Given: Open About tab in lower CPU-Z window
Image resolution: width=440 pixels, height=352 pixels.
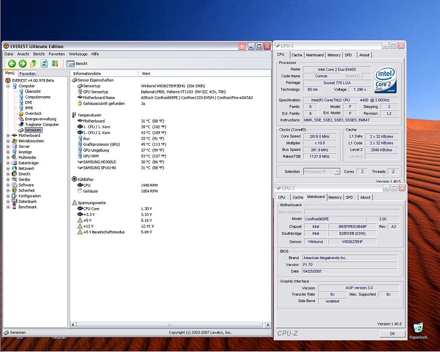Looking at the screenshot, I should click(x=365, y=197).
